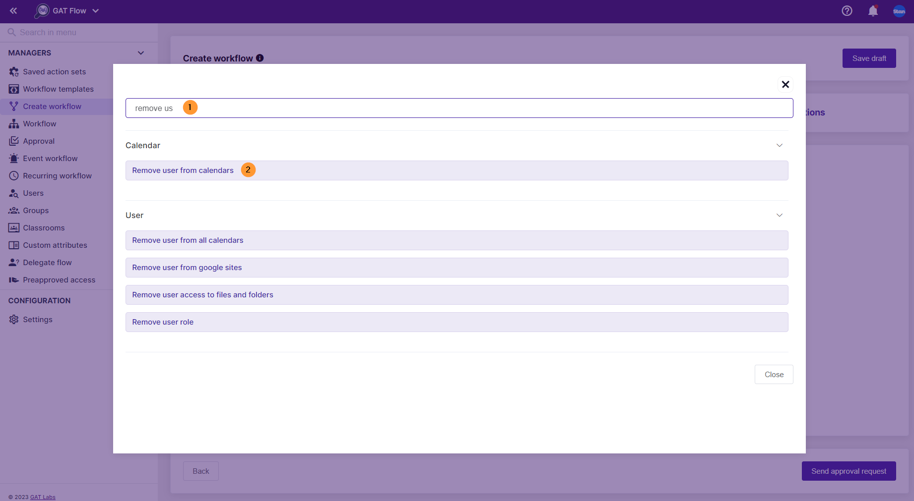914x501 pixels.
Task: Click the Approval icon
Action: (14, 141)
